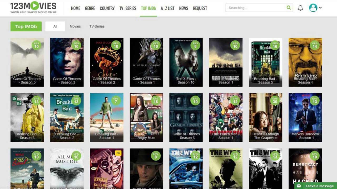Click the Better Call Saul poster
Screen dimensions: 337x189
[27, 169]
